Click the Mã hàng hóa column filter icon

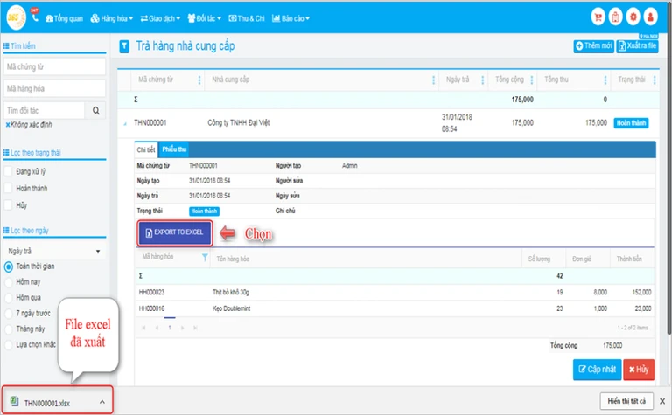(205, 257)
